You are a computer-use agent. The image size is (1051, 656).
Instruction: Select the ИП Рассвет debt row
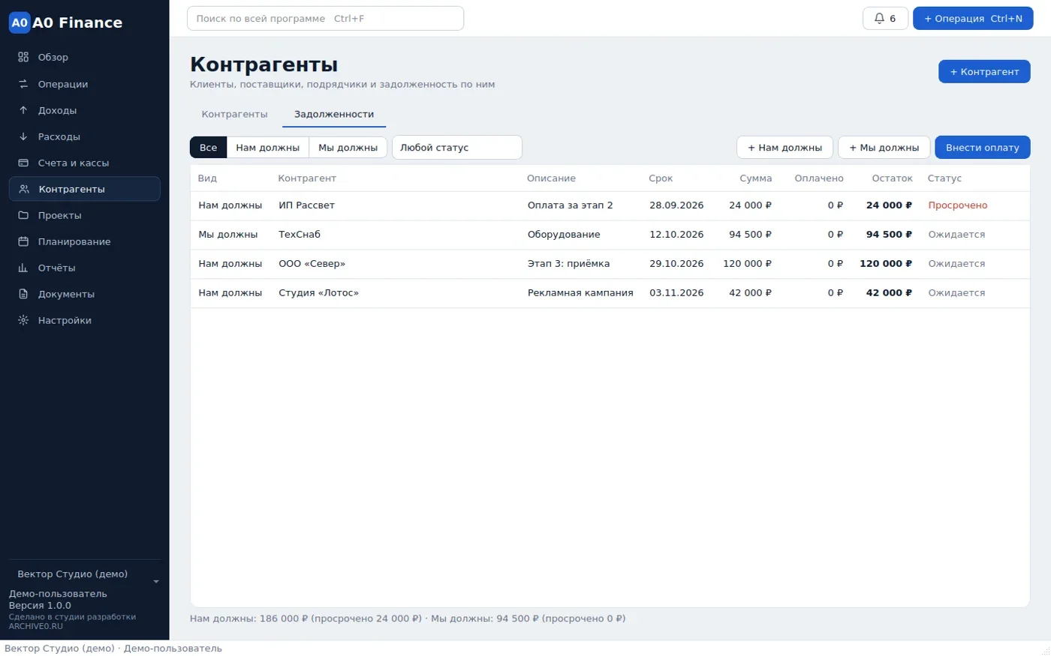coord(610,205)
